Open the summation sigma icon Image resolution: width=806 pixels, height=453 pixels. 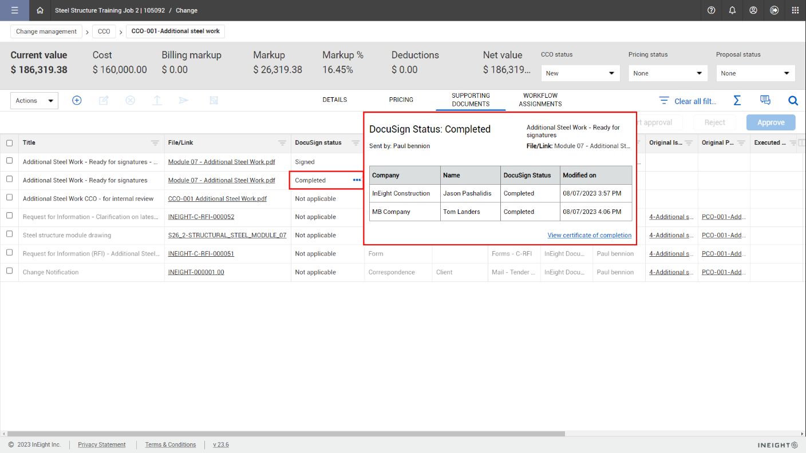[737, 101]
